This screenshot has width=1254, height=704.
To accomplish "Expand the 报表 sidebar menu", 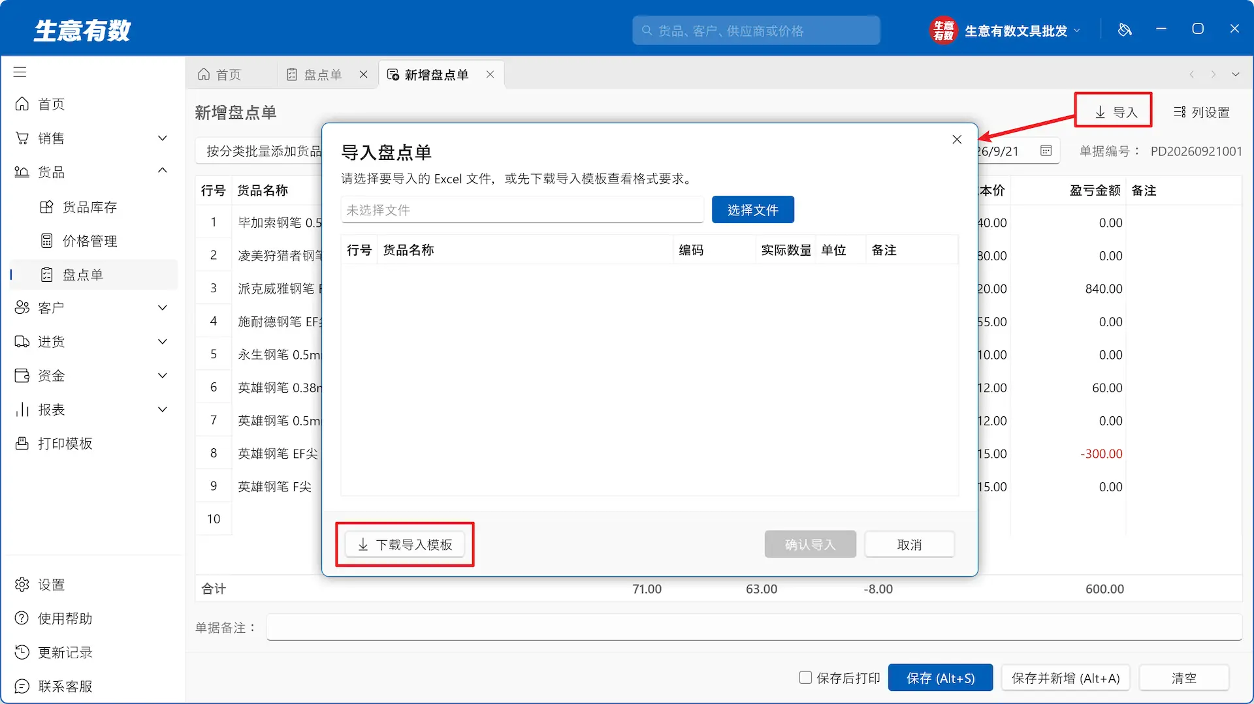I will [163, 410].
